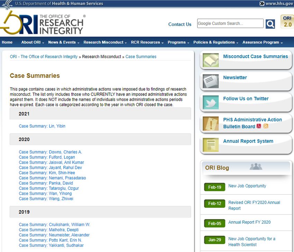Open the Bulletin Board PDF icon
294x252 pixels.
point(259,126)
